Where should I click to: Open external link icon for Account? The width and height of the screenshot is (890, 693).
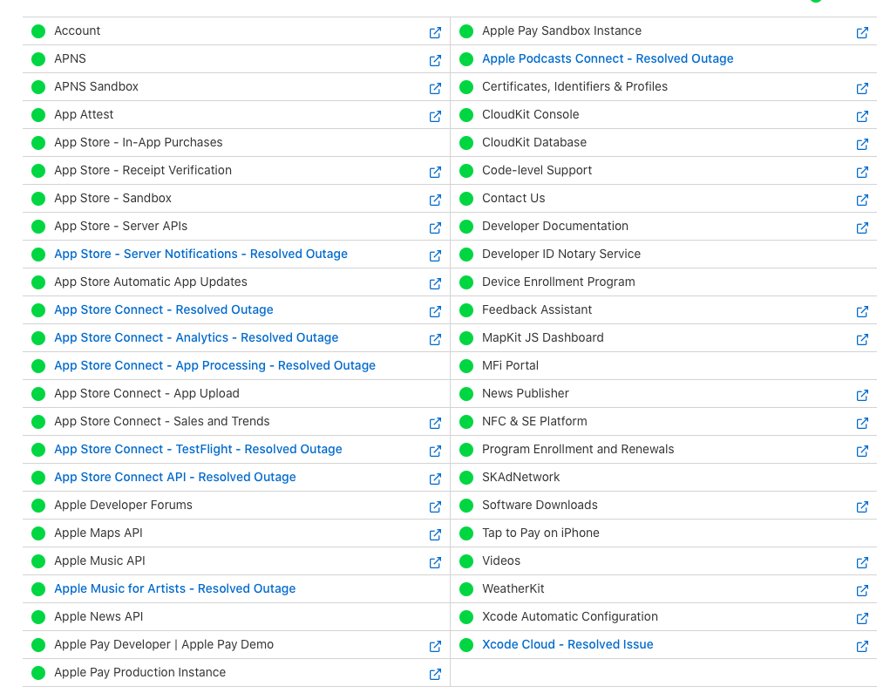[x=435, y=32]
